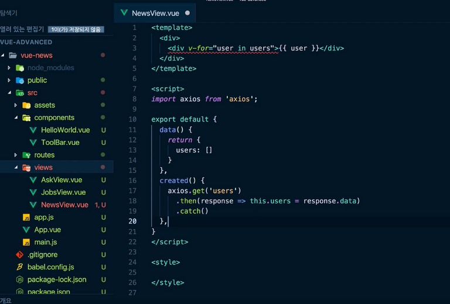Click the 'users: []' code text
Image resolution: width=450 pixels, height=304 pixels.
pos(194,150)
